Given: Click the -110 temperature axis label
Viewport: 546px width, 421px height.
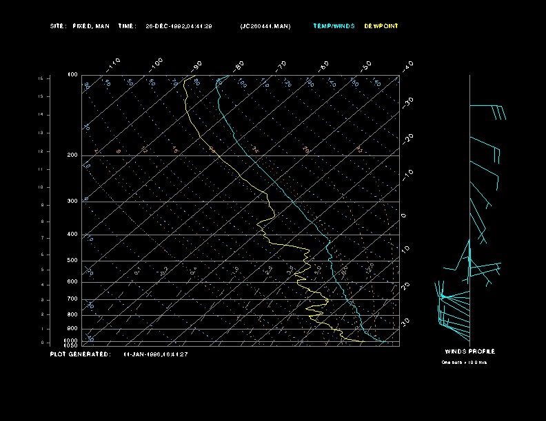Looking at the screenshot, I should [x=114, y=63].
